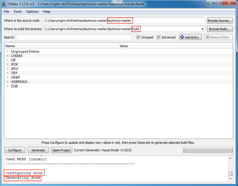
Task: Click the Search input field
Action: click(74, 37)
